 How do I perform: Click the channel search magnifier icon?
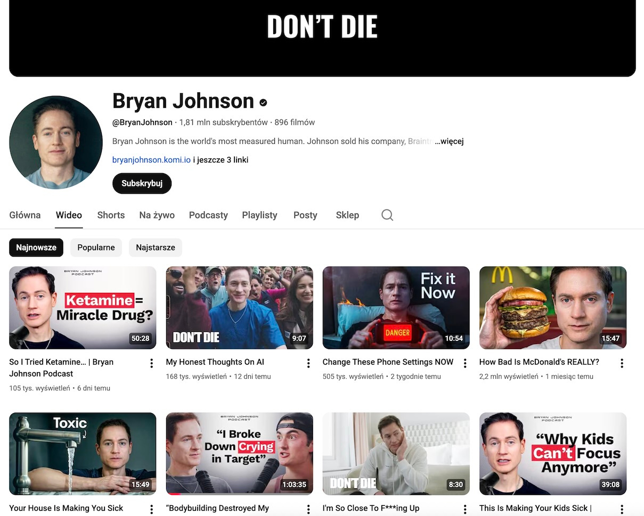[x=387, y=215]
